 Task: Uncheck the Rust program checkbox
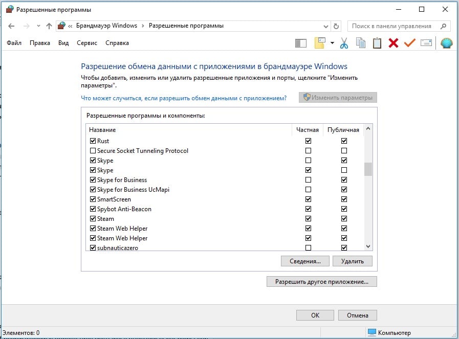click(93, 141)
